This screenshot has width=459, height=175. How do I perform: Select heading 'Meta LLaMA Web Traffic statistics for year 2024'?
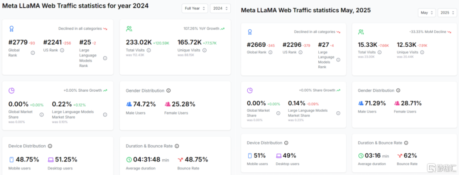coord(76,6)
